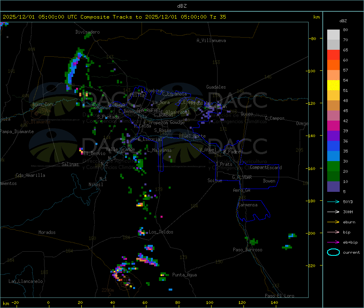Screen dimensions: 364x308
Task: Select the royal blue 35–36 dBZ swatch
Action: (x=333, y=146)
